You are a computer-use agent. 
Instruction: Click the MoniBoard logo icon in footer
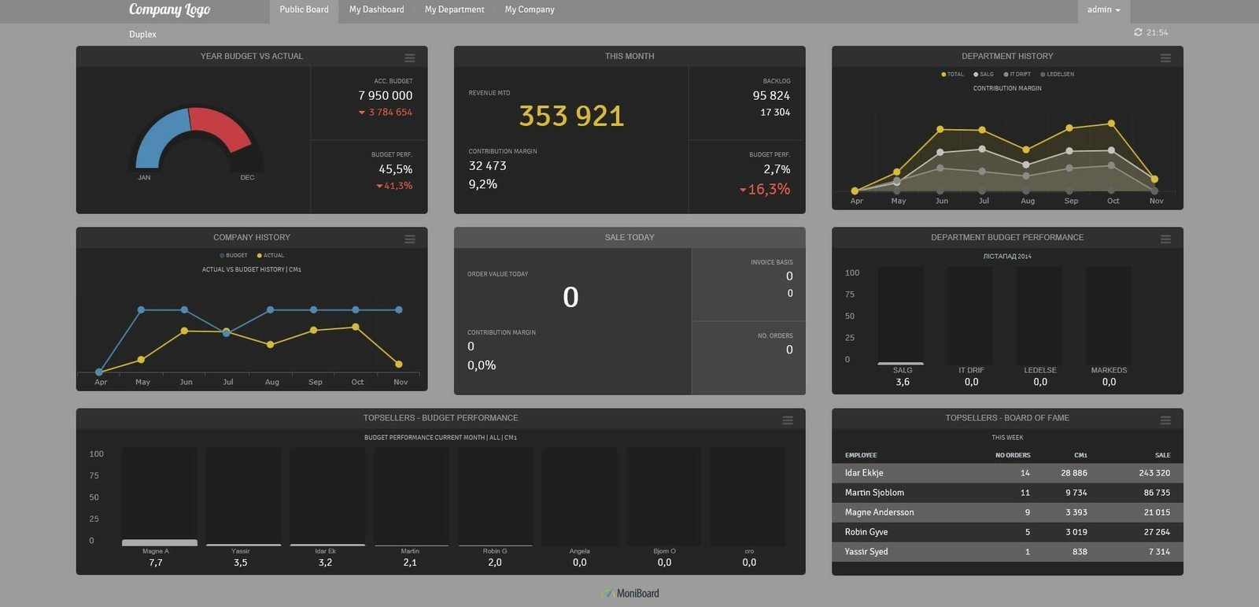(607, 594)
